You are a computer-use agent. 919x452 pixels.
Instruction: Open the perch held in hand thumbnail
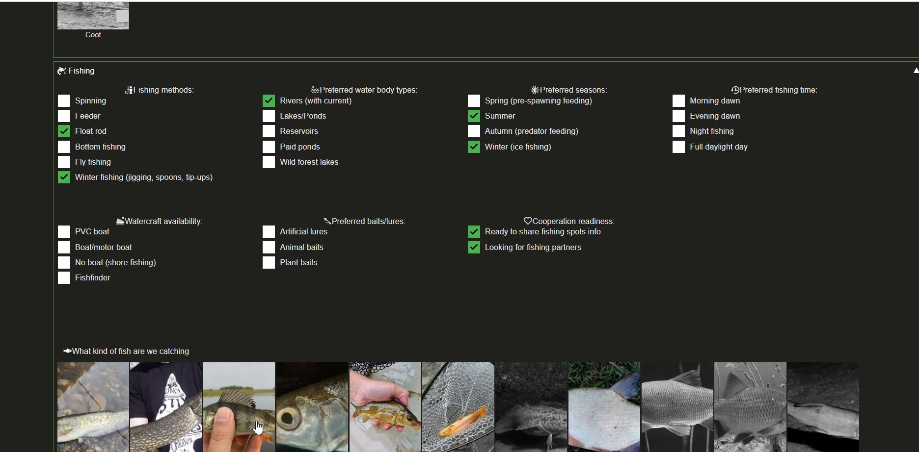pyautogui.click(x=239, y=407)
